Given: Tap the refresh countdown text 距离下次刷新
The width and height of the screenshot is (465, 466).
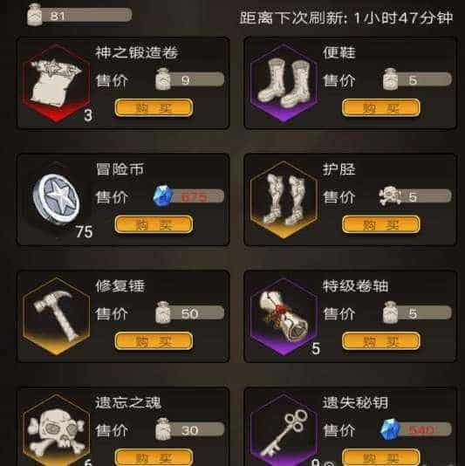Looking at the screenshot, I should [346, 18].
